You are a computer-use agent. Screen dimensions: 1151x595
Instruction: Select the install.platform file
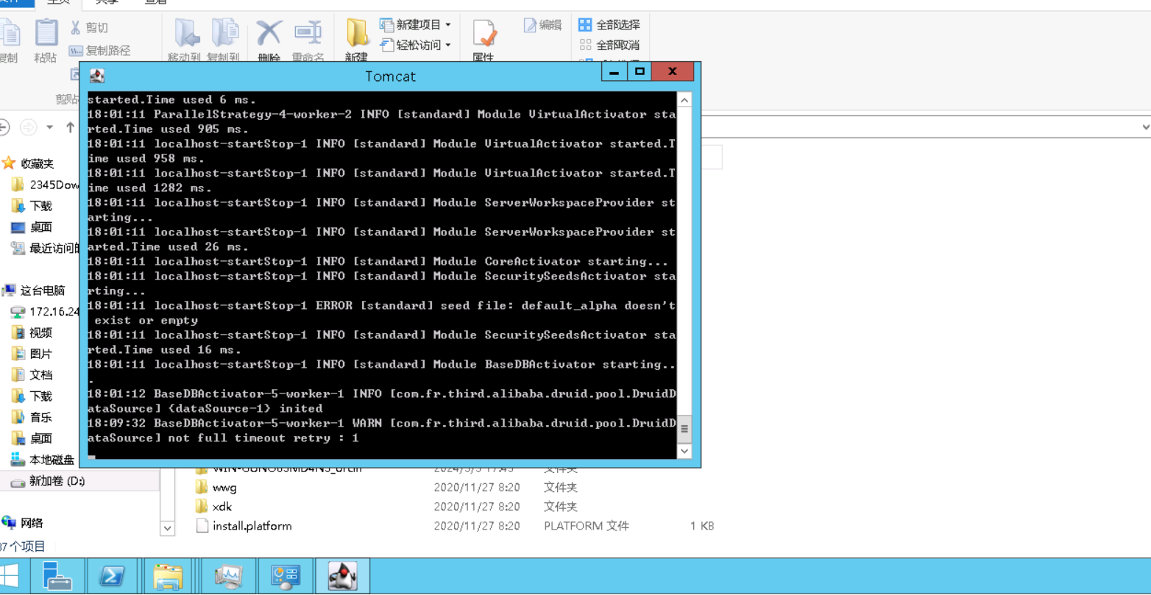pyautogui.click(x=252, y=526)
